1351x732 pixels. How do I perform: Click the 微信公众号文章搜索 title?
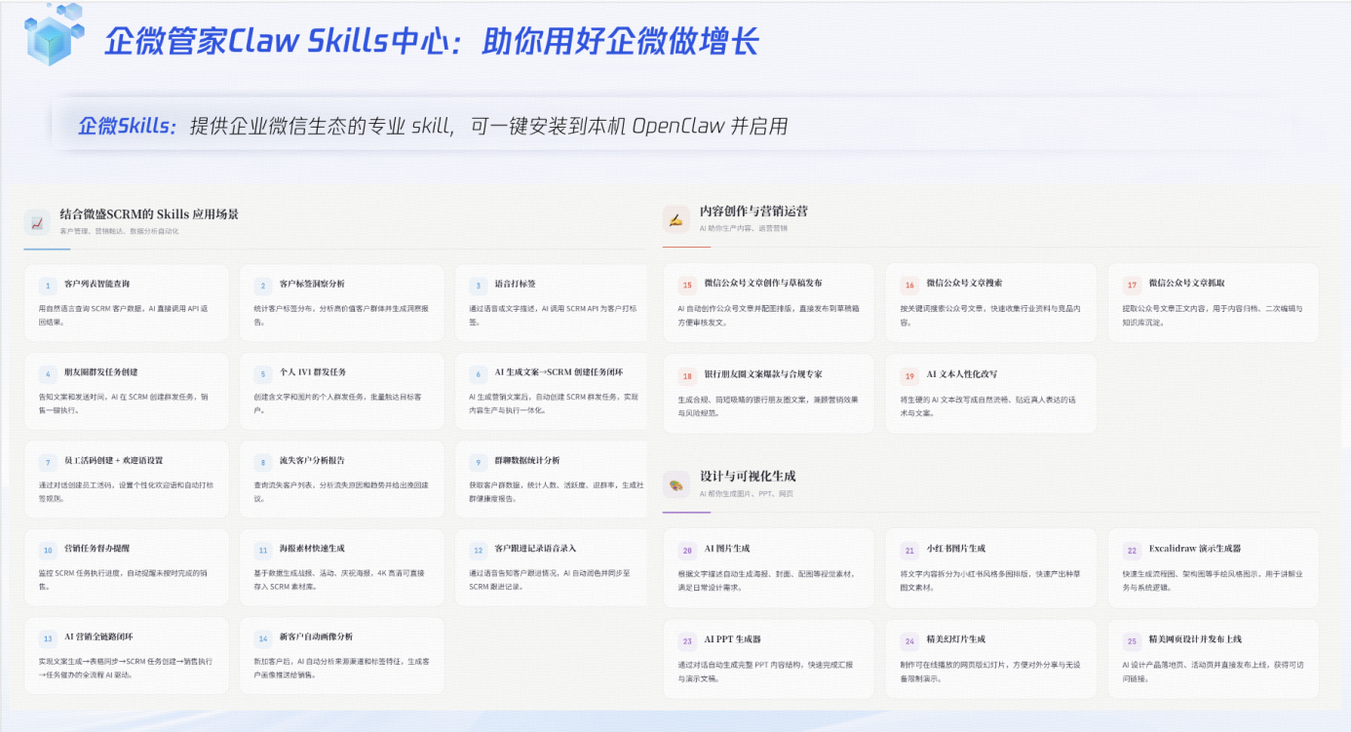click(964, 283)
